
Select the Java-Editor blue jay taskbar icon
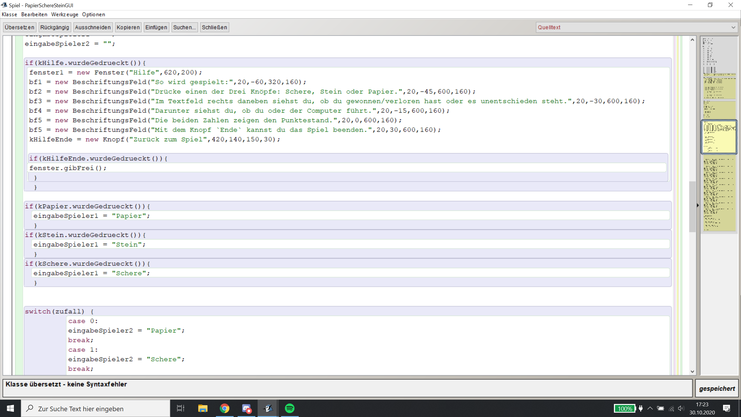tap(268, 408)
